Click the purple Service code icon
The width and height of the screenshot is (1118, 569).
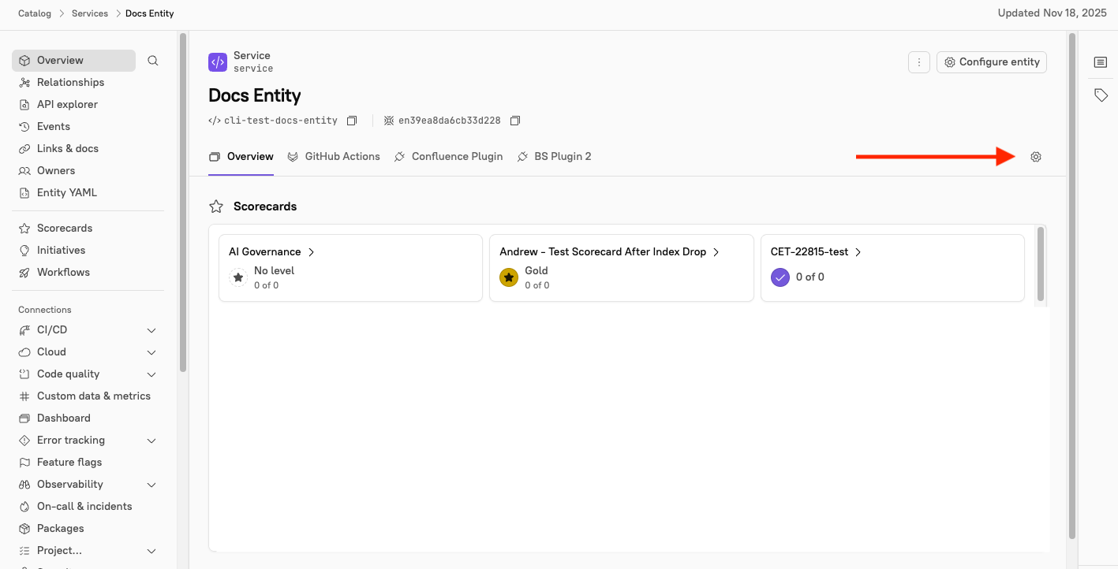tap(218, 62)
